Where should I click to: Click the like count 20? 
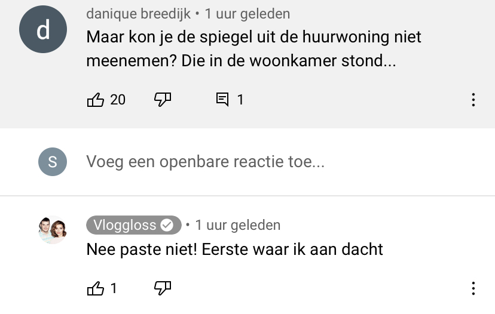coord(118,100)
